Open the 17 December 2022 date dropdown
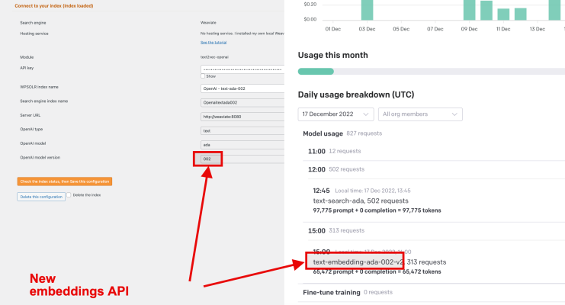Screen dimensions: 565x305 (335, 114)
